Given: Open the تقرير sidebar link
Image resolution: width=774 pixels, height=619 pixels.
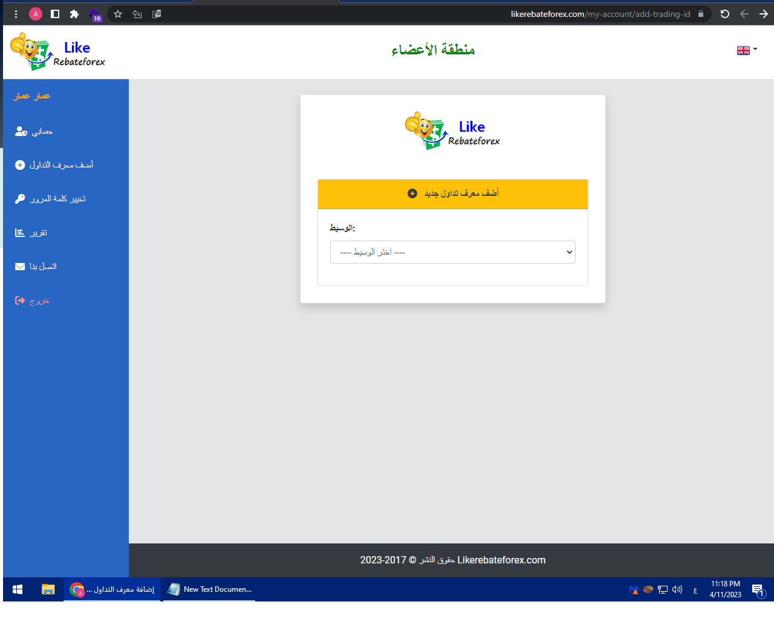Looking at the screenshot, I should coord(31,233).
